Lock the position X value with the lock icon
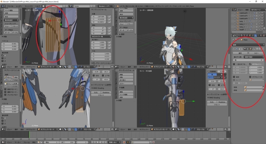The image size is (266, 144). [109, 17]
